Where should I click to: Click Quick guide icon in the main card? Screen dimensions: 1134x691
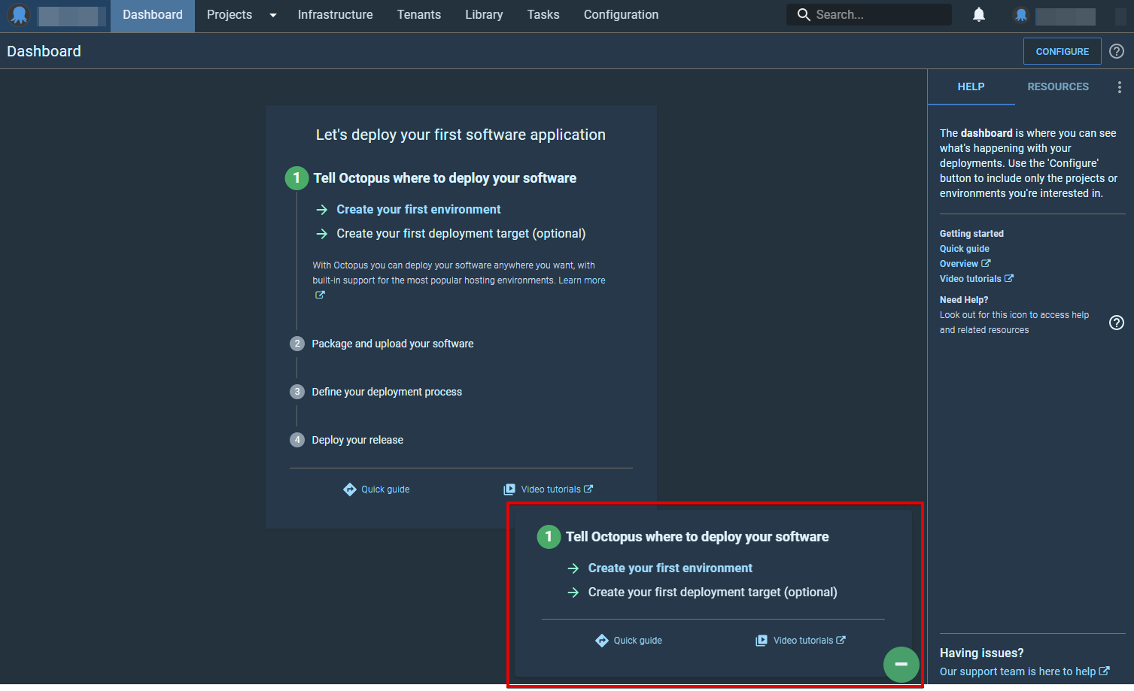coord(350,489)
